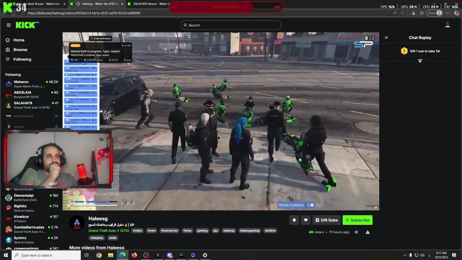Click the Subscribe button
The width and height of the screenshot is (462, 260).
click(x=357, y=220)
